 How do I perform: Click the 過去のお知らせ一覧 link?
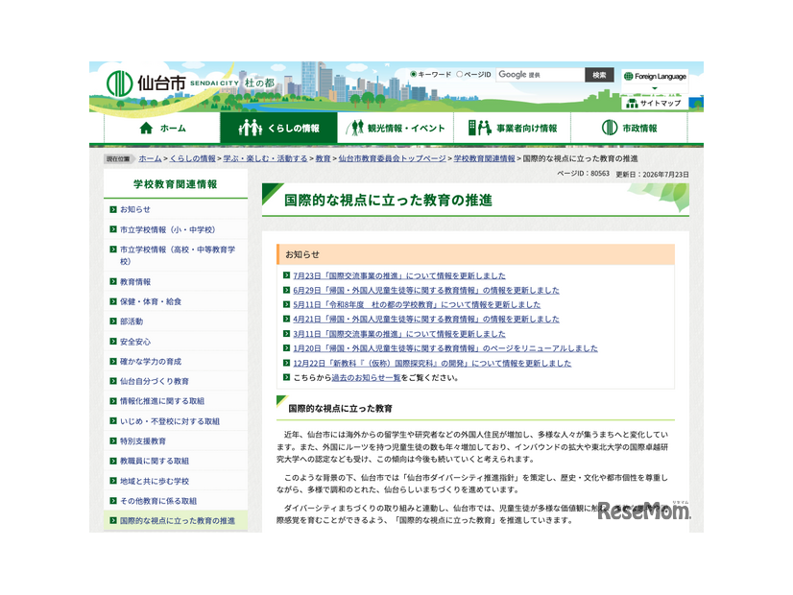point(366,377)
